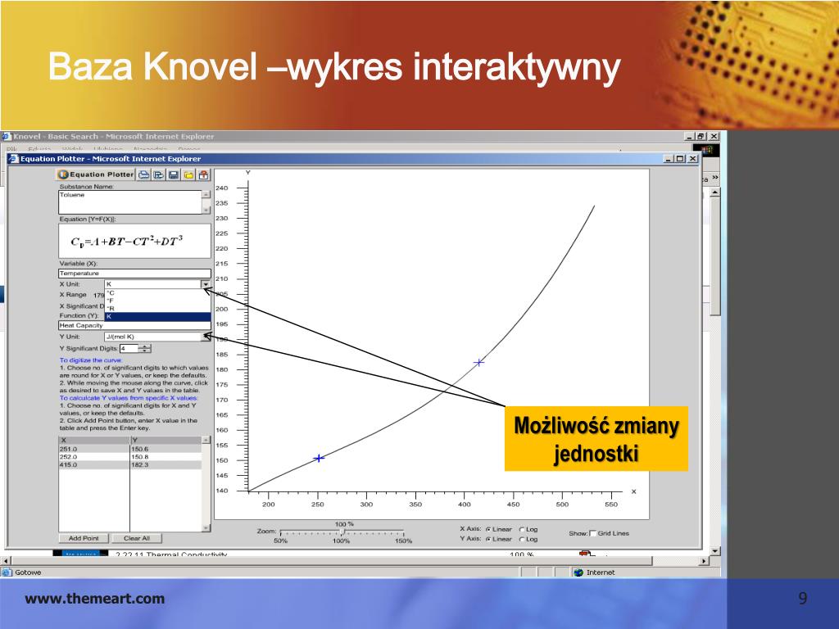The height and width of the screenshot is (629, 839).
Task: Click the Y column header in data table
Action: click(166, 441)
